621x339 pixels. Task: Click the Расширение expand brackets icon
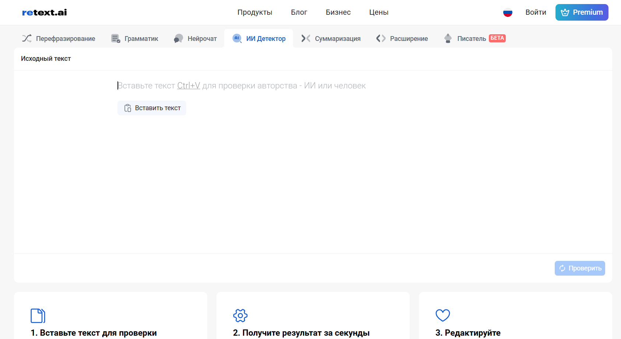click(381, 38)
